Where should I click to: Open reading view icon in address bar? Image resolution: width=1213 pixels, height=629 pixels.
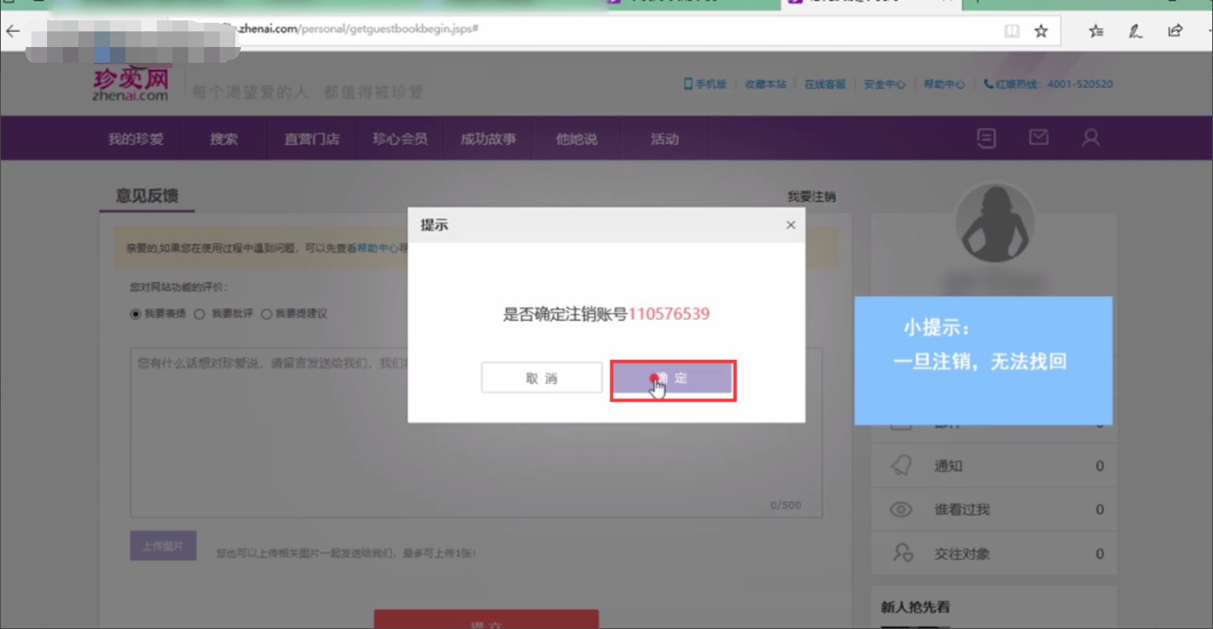pos(1011,31)
